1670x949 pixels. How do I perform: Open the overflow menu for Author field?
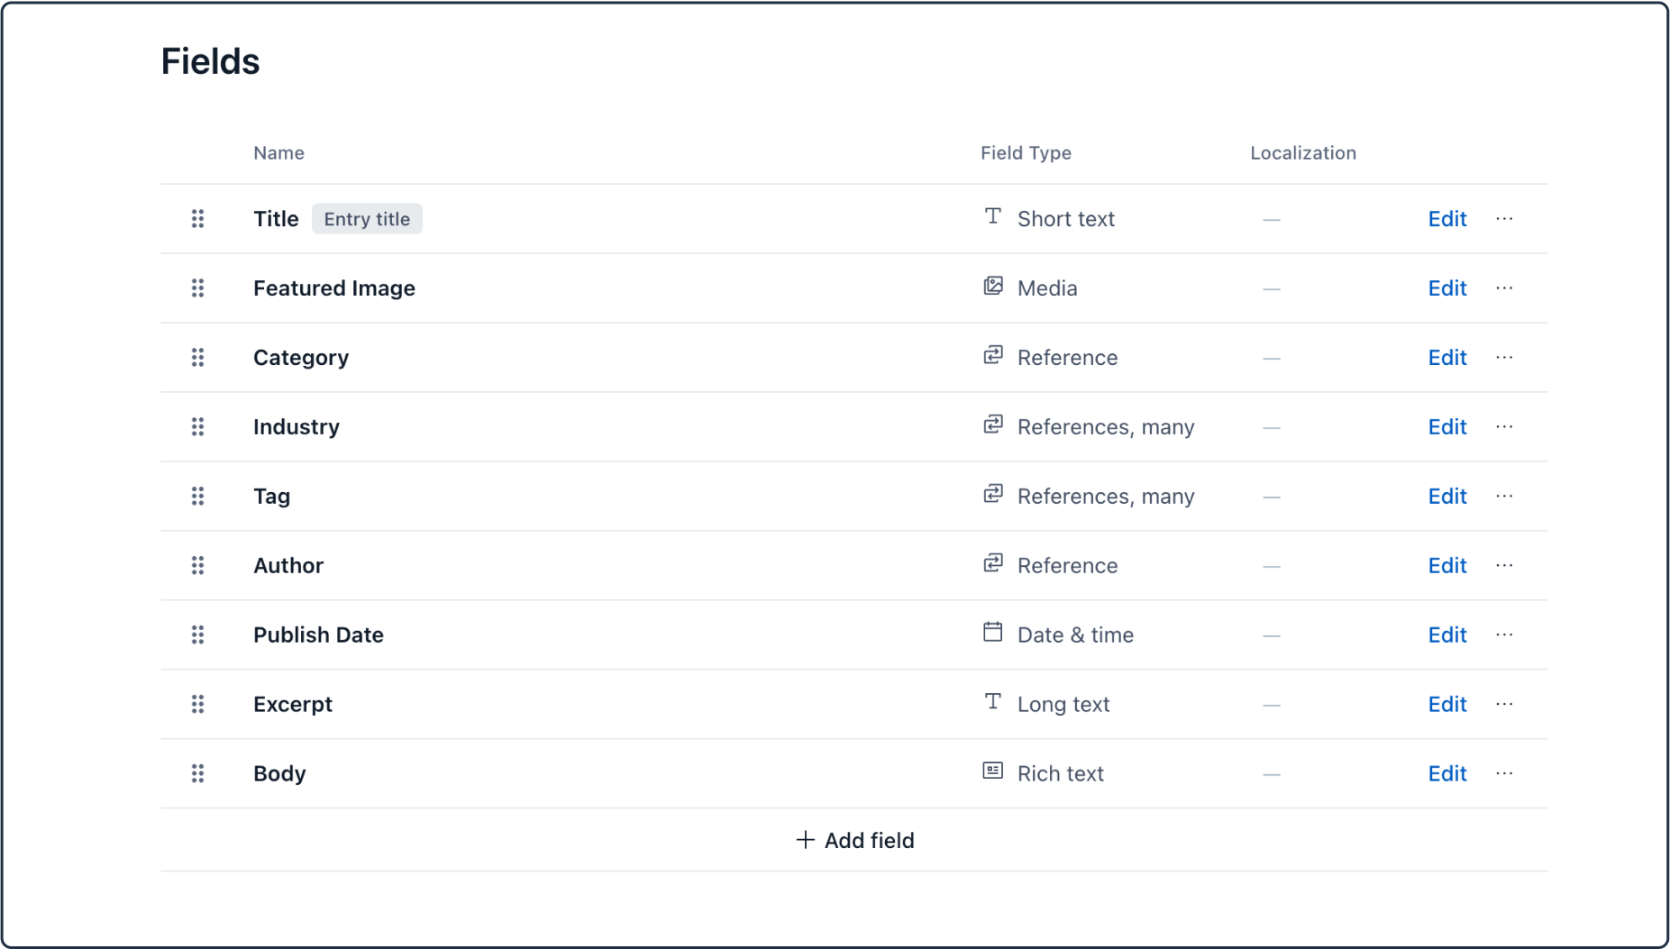tap(1504, 565)
